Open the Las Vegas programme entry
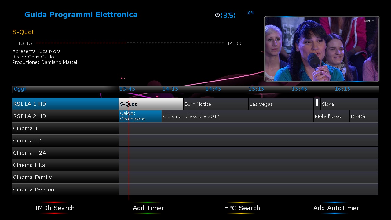The height and width of the screenshot is (220, 391). pos(281,104)
